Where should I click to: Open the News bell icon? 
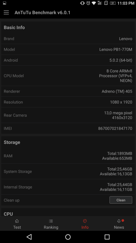(119, 221)
